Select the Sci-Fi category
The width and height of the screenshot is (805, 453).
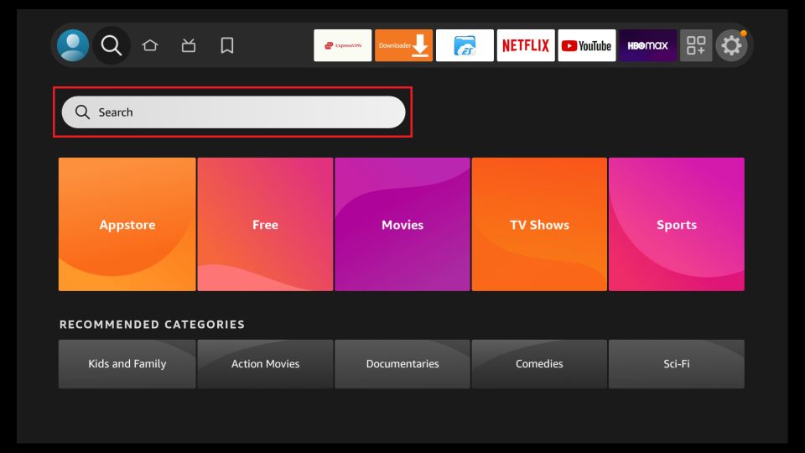pyautogui.click(x=676, y=363)
